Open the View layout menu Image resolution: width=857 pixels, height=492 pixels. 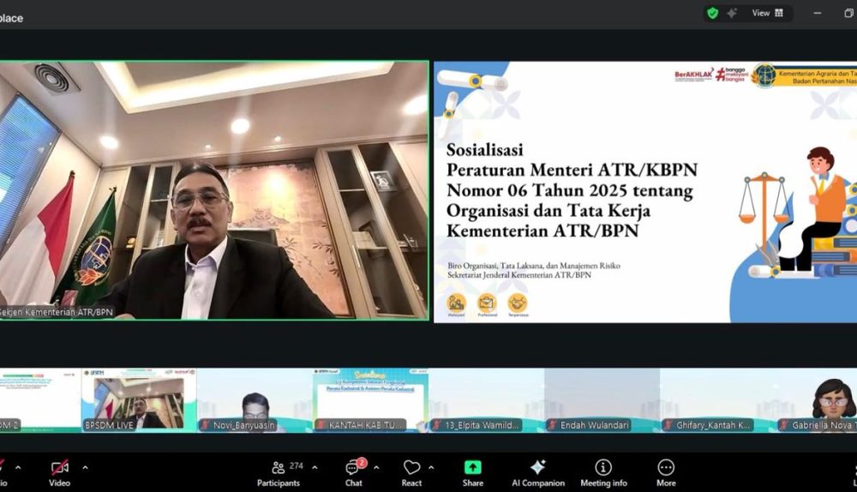coord(767,13)
